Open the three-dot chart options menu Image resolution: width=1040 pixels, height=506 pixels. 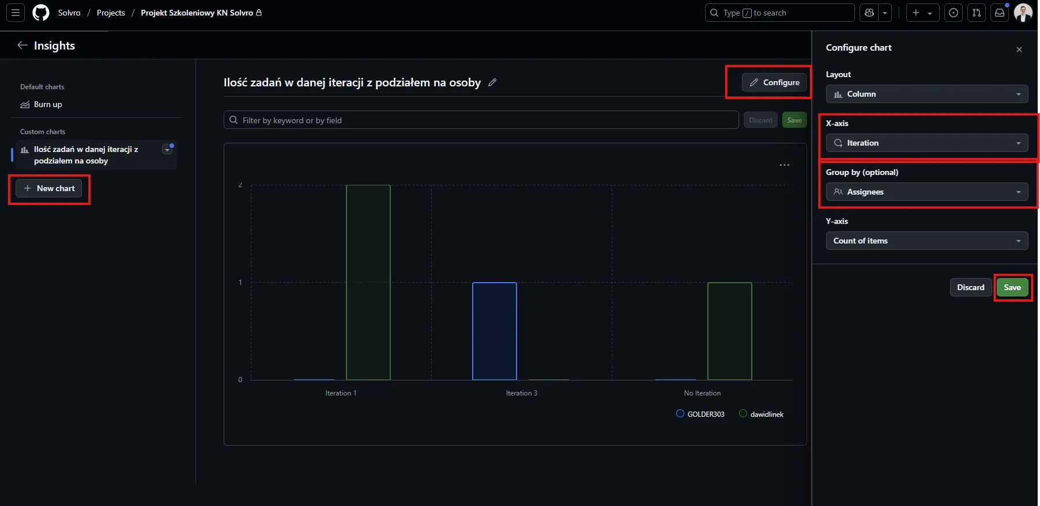[x=785, y=165]
